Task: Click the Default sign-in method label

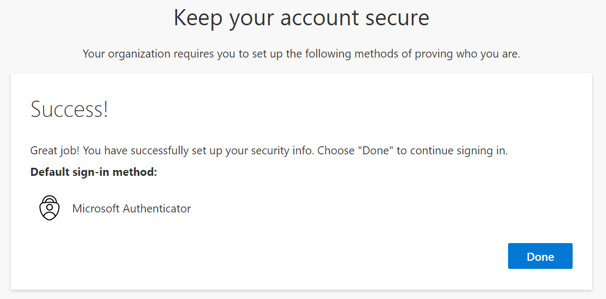Action: (94, 173)
